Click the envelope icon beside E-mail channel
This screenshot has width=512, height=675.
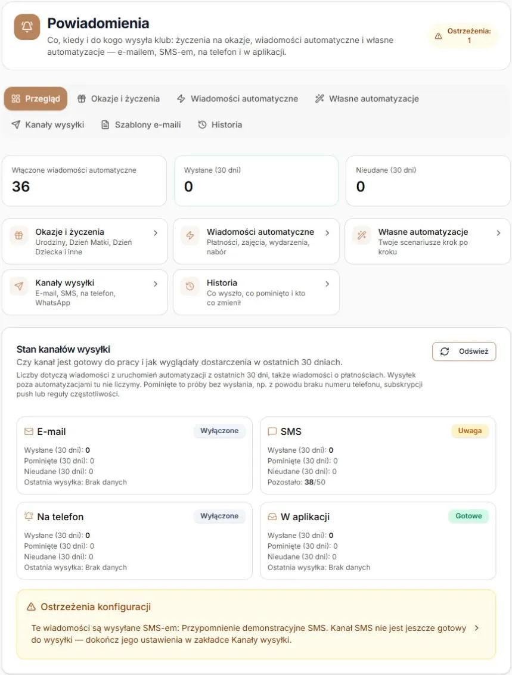coord(29,431)
